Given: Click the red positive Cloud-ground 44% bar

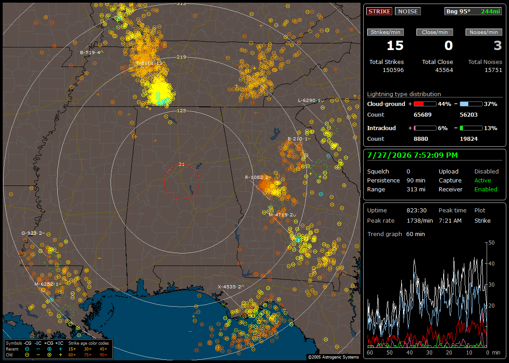Looking at the screenshot, I should tap(425, 104).
